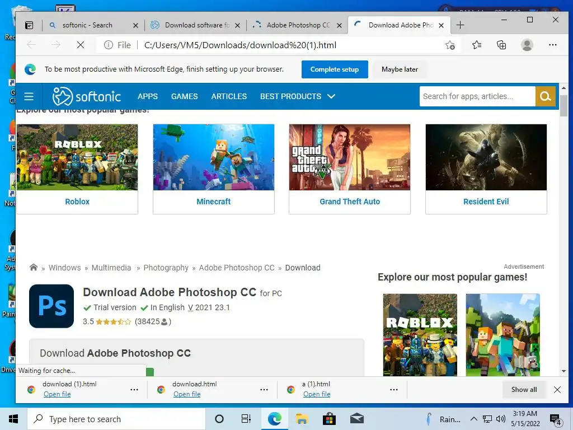Screen dimensions: 573x430
Task: Open file link for download.html
Action: coord(187,394)
